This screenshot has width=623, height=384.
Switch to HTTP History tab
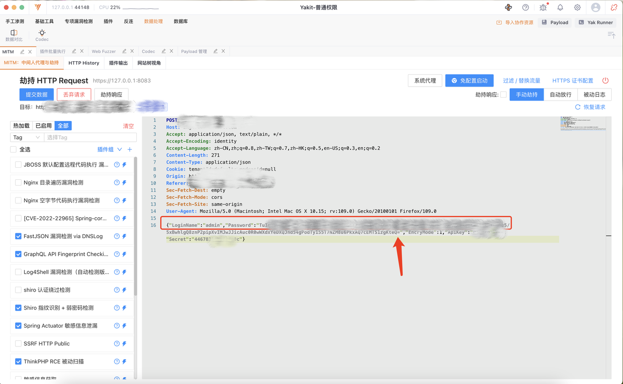tap(84, 63)
